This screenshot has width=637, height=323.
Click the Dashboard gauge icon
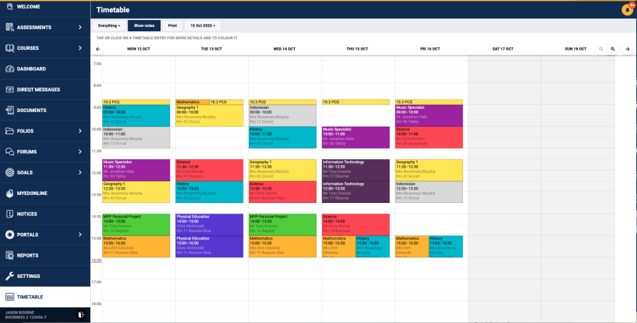coord(10,69)
